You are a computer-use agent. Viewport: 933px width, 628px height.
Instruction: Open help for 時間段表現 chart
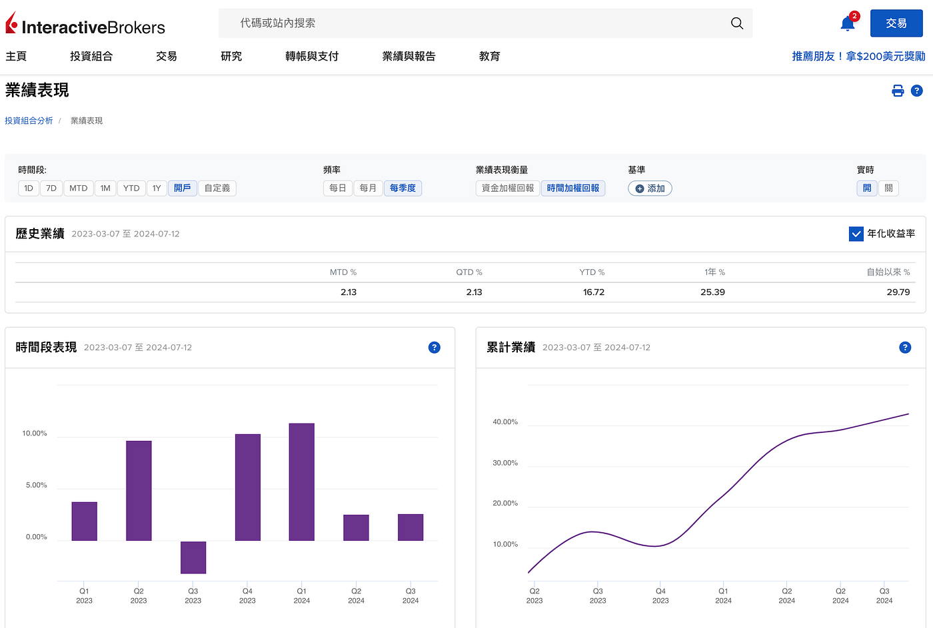[x=434, y=347]
